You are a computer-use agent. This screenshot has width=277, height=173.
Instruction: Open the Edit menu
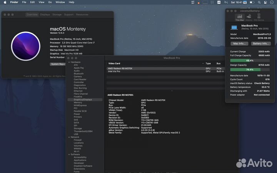pos(32,2)
